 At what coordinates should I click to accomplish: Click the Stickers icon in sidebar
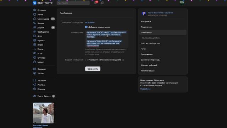click(35, 58)
